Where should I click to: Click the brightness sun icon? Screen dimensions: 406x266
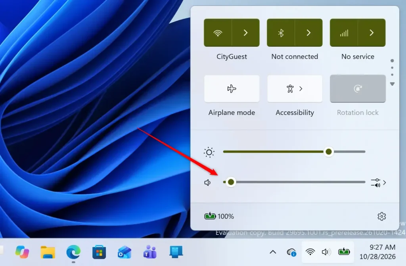[209, 152]
